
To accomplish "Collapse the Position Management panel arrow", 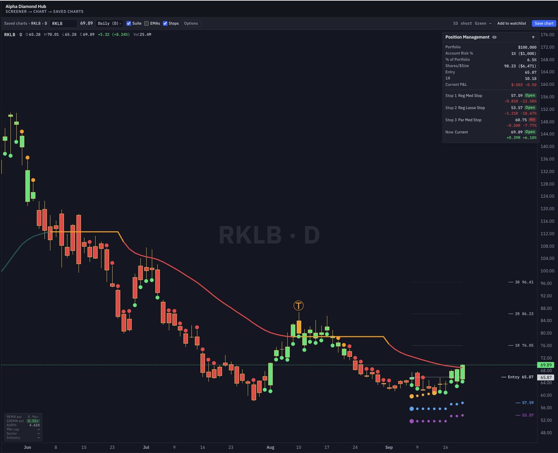I will coord(533,37).
